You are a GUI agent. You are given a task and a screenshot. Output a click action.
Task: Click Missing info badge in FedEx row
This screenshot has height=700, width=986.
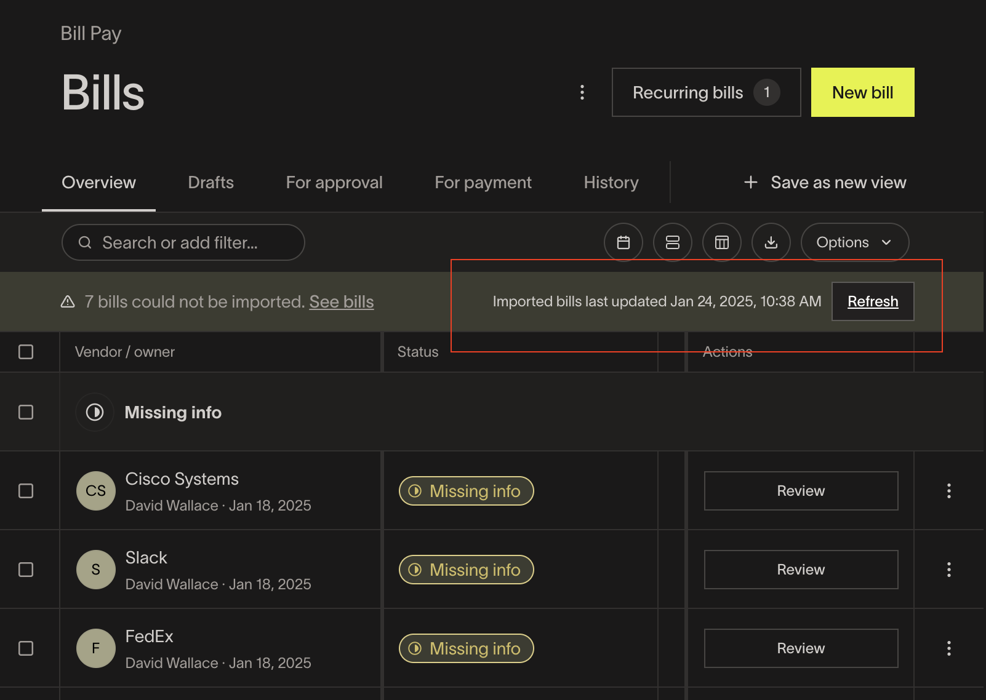point(467,648)
